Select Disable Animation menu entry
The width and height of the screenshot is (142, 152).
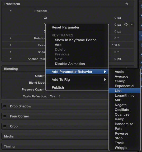[x=77, y=64]
